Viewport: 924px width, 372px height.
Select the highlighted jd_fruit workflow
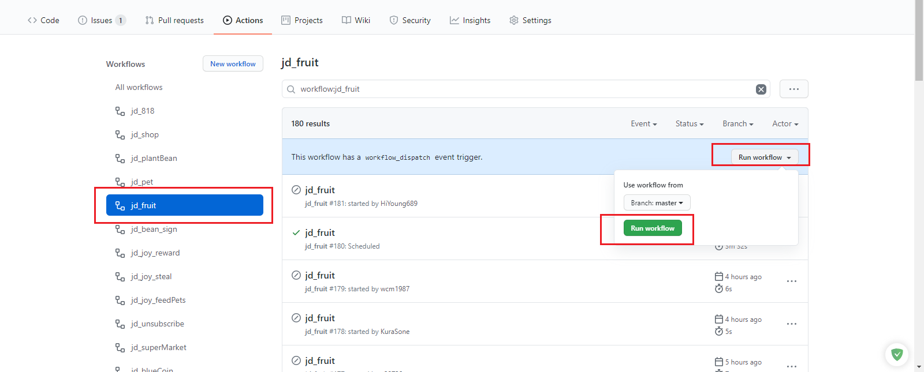click(x=185, y=205)
